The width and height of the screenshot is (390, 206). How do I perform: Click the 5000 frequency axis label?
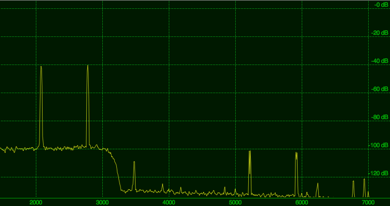point(235,202)
